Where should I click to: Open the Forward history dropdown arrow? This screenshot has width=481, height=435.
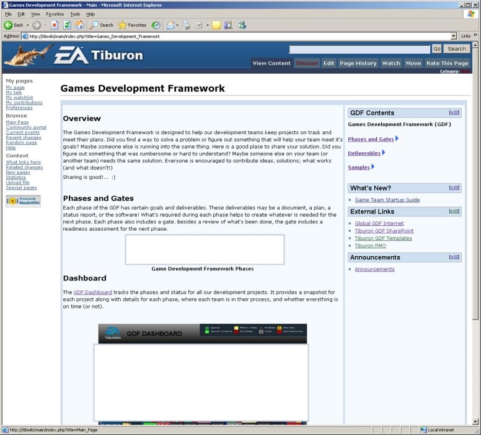pos(45,25)
